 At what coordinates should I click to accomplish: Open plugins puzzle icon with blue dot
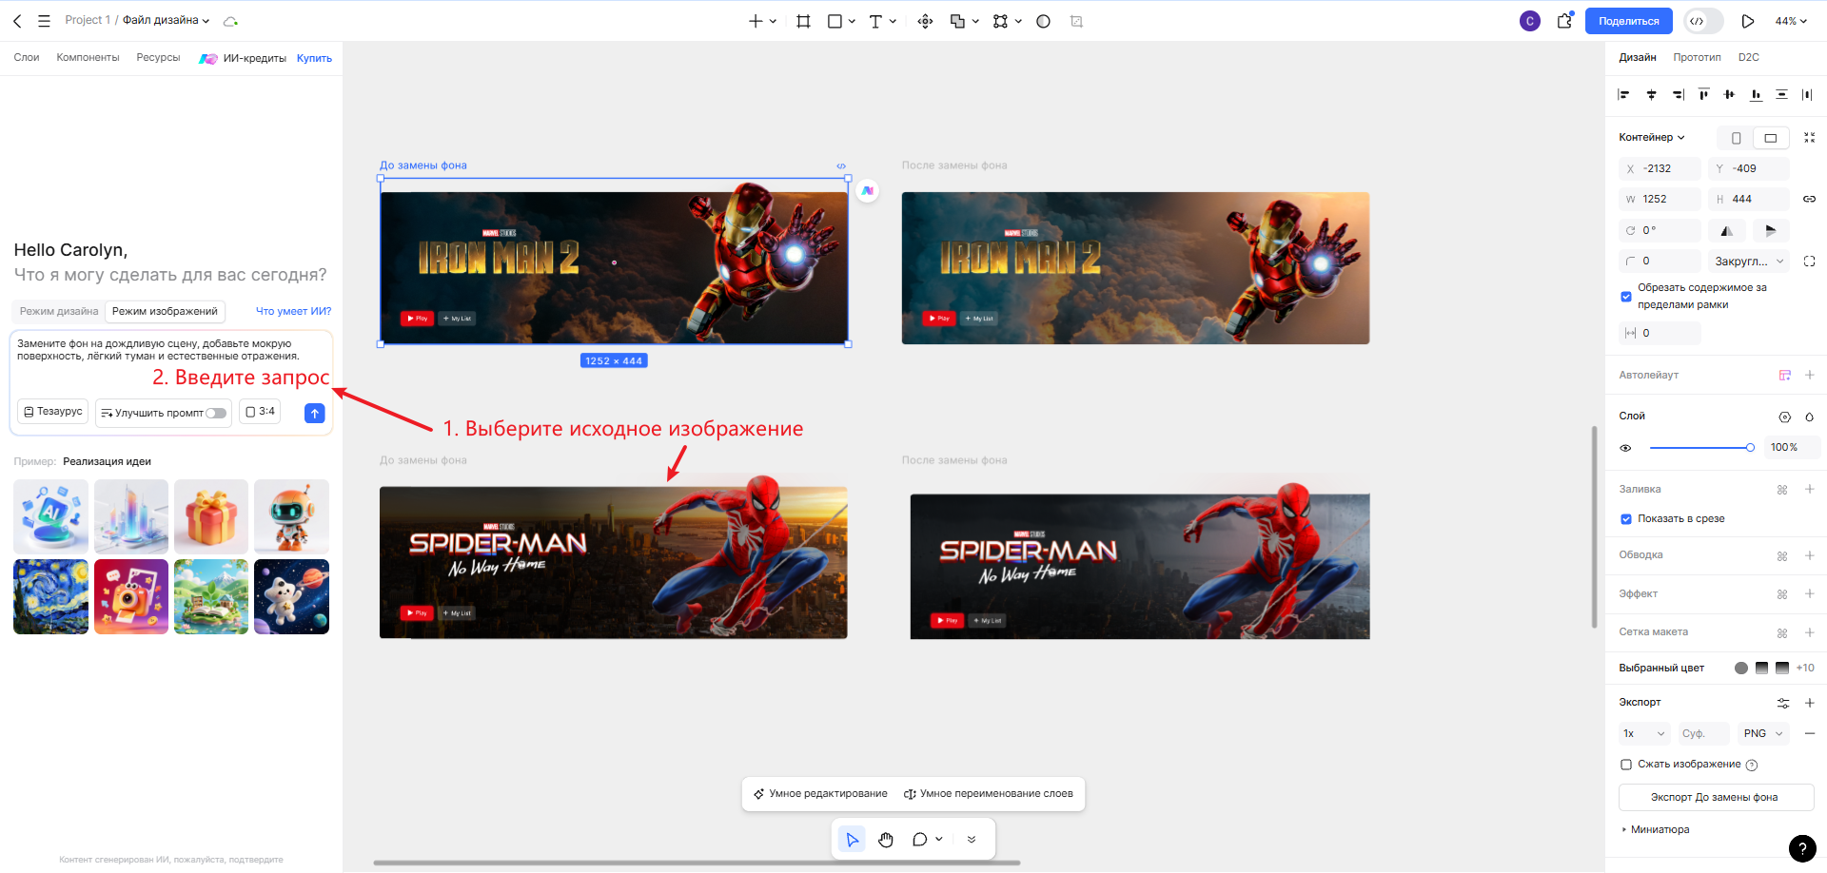(1564, 20)
